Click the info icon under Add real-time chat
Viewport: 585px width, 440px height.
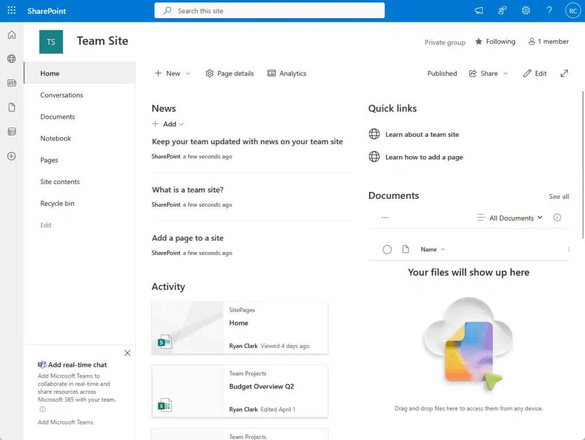[x=42, y=409]
